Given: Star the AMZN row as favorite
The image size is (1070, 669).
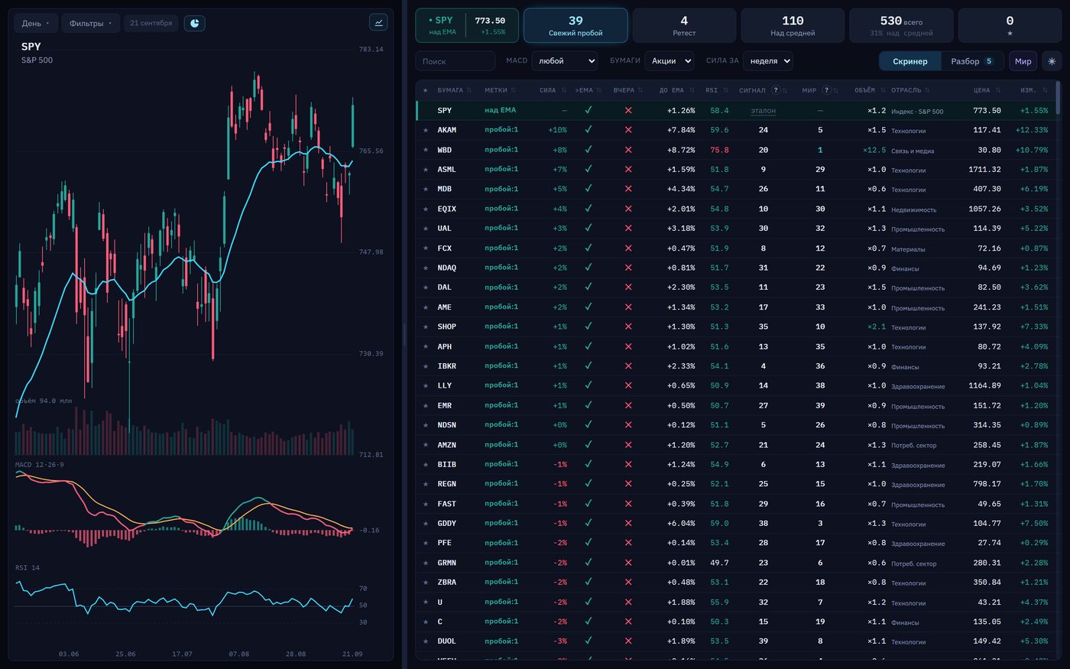Looking at the screenshot, I should 426,445.
